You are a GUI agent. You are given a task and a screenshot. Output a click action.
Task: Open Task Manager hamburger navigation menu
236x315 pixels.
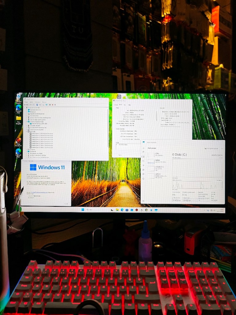pos(144,148)
